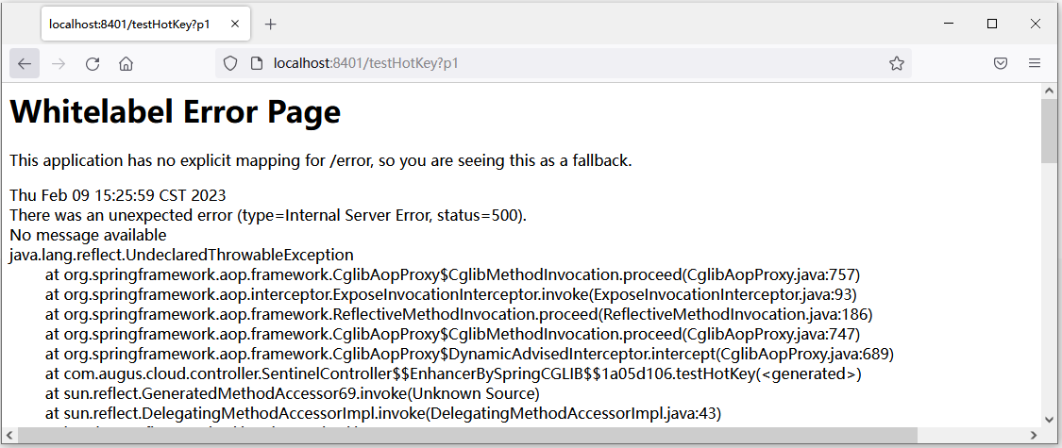Image resolution: width=1062 pixels, height=448 pixels.
Task: Click the browser Back arrow button
Action: point(25,63)
